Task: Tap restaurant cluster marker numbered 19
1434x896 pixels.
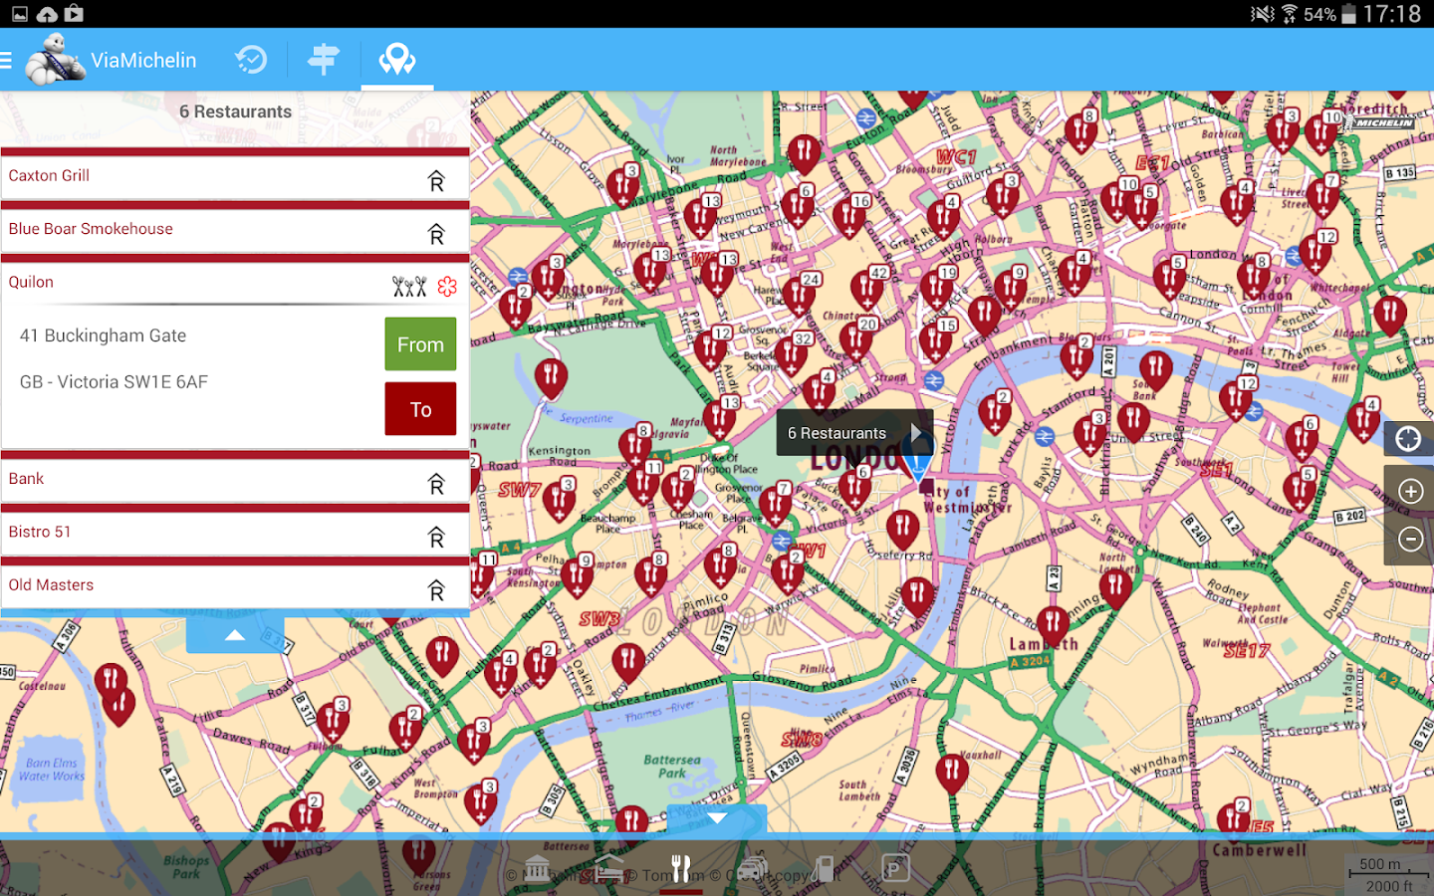Action: 936,290
